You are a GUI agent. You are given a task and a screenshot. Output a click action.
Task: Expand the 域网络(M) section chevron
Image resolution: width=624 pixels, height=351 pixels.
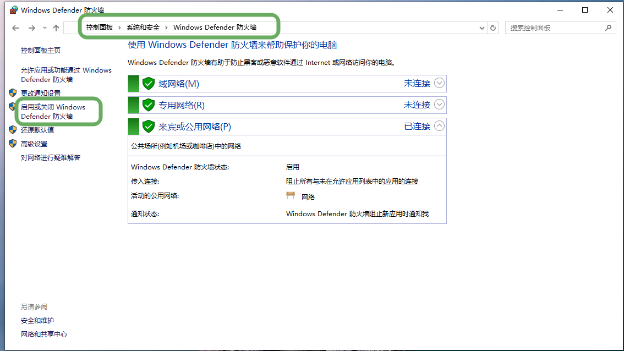pos(439,83)
